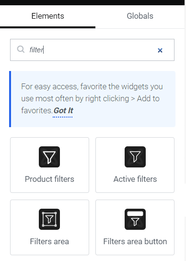Viewport: 186px width, 261px height.
Task: Choose the Filters area icon with bounding box
Action: [49, 219]
